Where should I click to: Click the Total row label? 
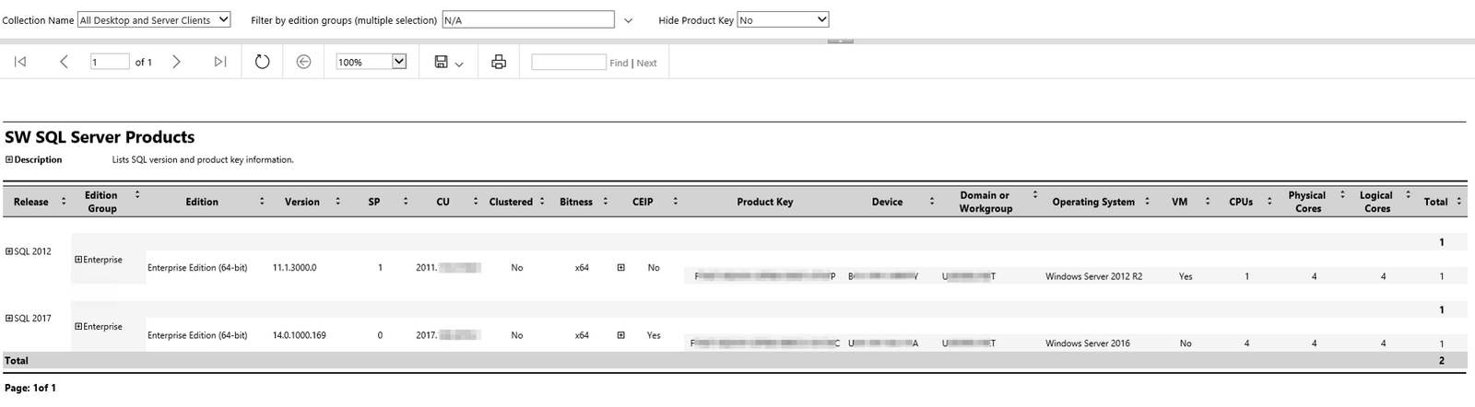click(17, 361)
